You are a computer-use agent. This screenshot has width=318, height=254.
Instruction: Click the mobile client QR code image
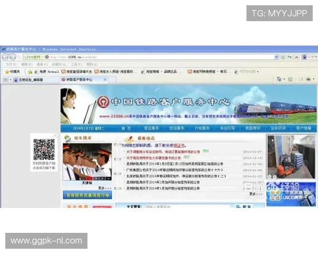click(x=44, y=150)
